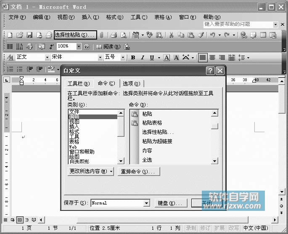The image size is (288, 234).
Task: Click the Save floppy disk icon
Action: pyautogui.click(x=29, y=35)
